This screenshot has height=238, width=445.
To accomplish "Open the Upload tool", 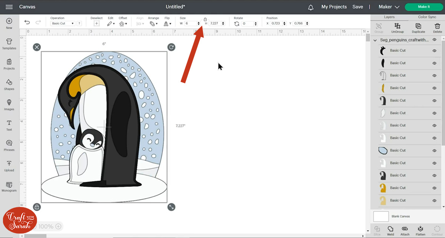I will click(x=9, y=166).
